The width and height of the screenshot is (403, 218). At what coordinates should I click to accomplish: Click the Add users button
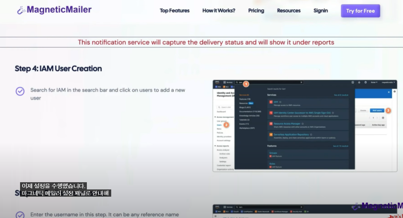377,110
